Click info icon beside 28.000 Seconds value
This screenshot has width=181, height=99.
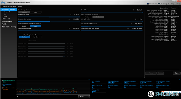click(128, 28)
